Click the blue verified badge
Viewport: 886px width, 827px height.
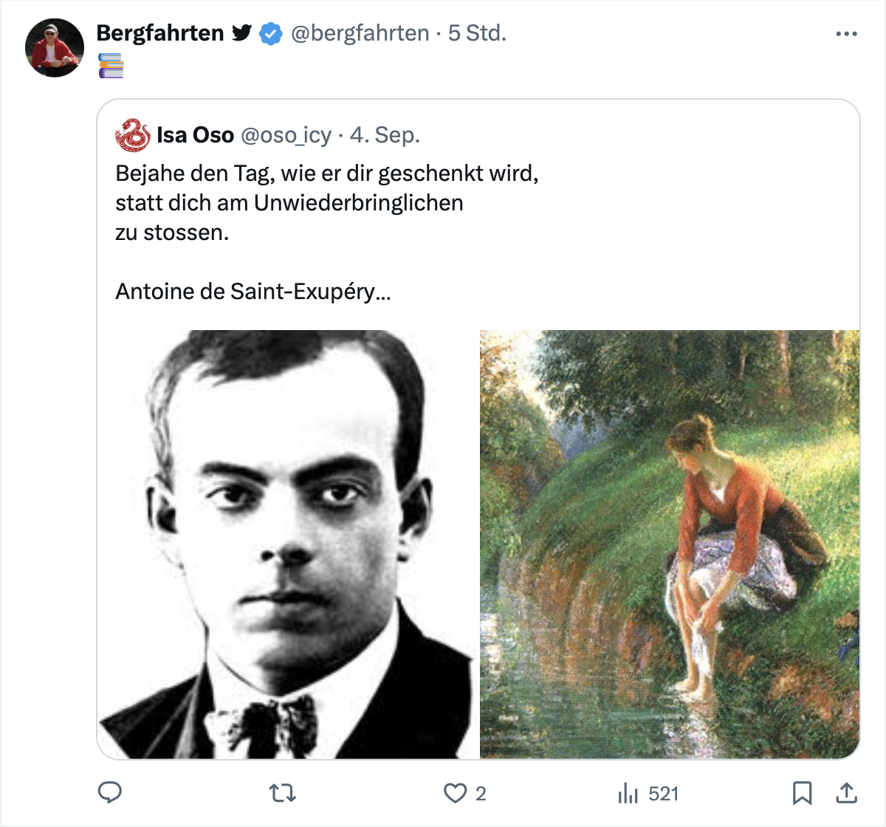(x=271, y=33)
